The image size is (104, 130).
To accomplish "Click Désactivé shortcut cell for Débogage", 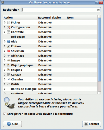I will pyautogui.click(x=45, y=37).
